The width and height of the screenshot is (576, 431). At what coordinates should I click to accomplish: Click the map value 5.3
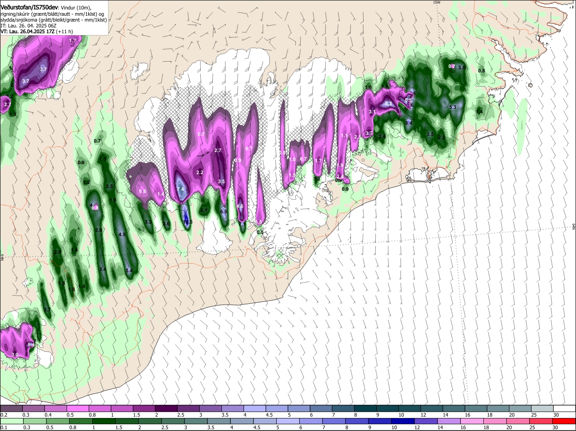453,107
